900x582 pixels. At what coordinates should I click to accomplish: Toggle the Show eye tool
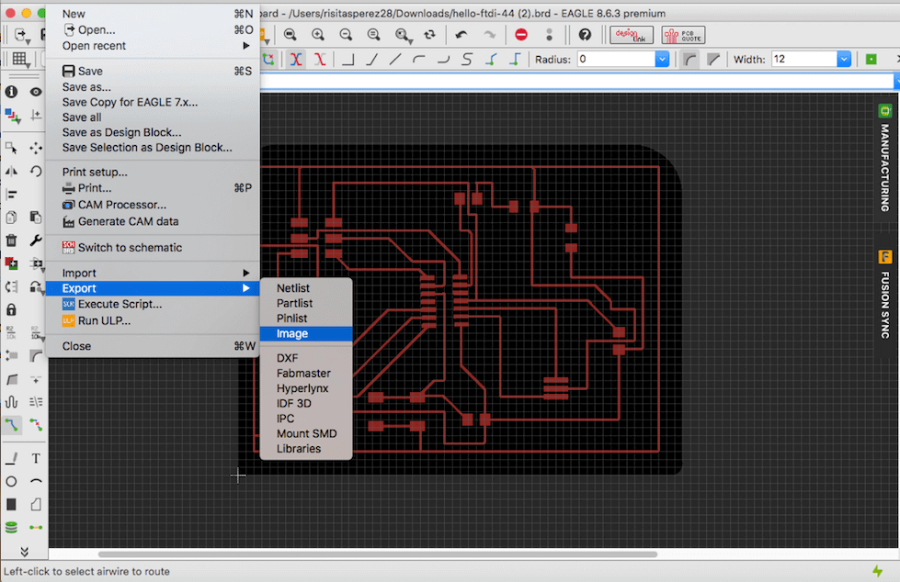point(36,92)
